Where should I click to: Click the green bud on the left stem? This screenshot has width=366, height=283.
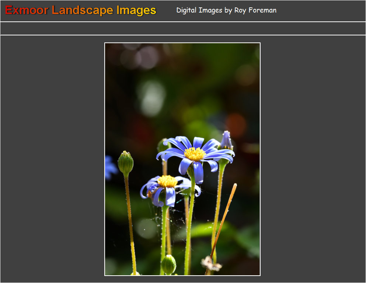click(126, 163)
